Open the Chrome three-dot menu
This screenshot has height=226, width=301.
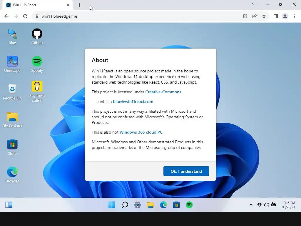click(x=295, y=16)
